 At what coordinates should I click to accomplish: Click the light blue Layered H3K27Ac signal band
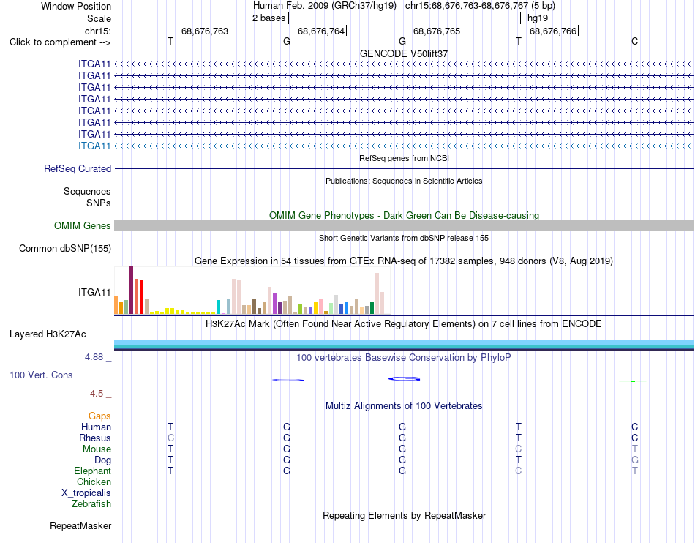click(405, 342)
